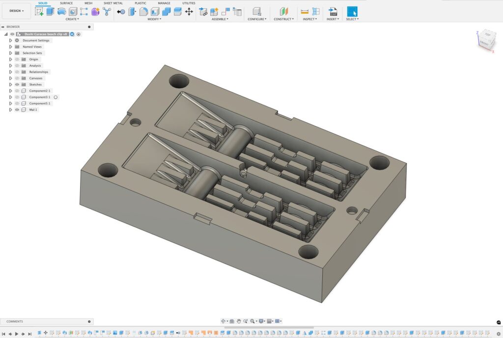Collapse the BROWSER panel with double arrows
This screenshot has height=338, width=503.
pyautogui.click(x=3, y=27)
